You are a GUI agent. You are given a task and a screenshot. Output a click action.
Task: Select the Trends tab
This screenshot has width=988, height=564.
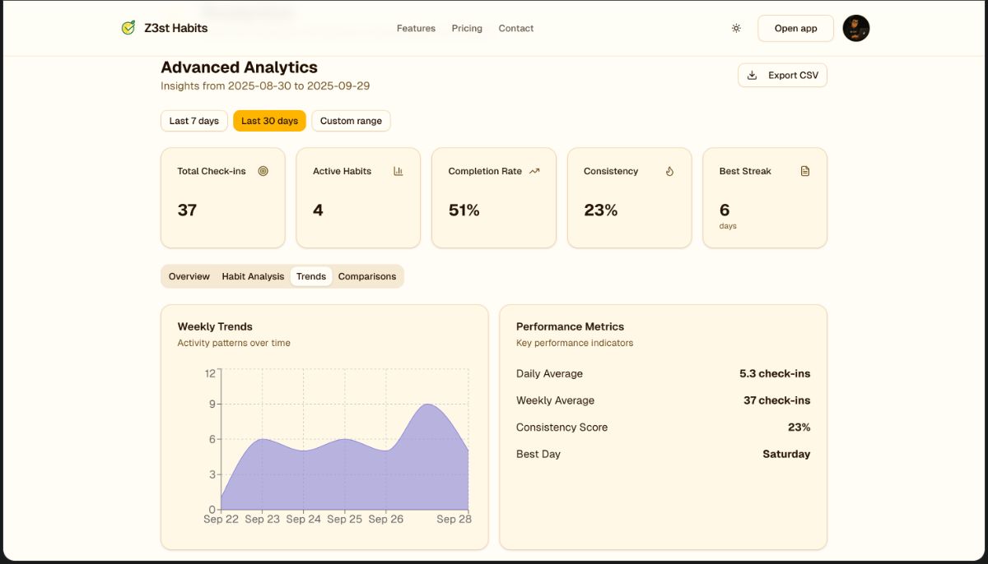[x=311, y=276]
